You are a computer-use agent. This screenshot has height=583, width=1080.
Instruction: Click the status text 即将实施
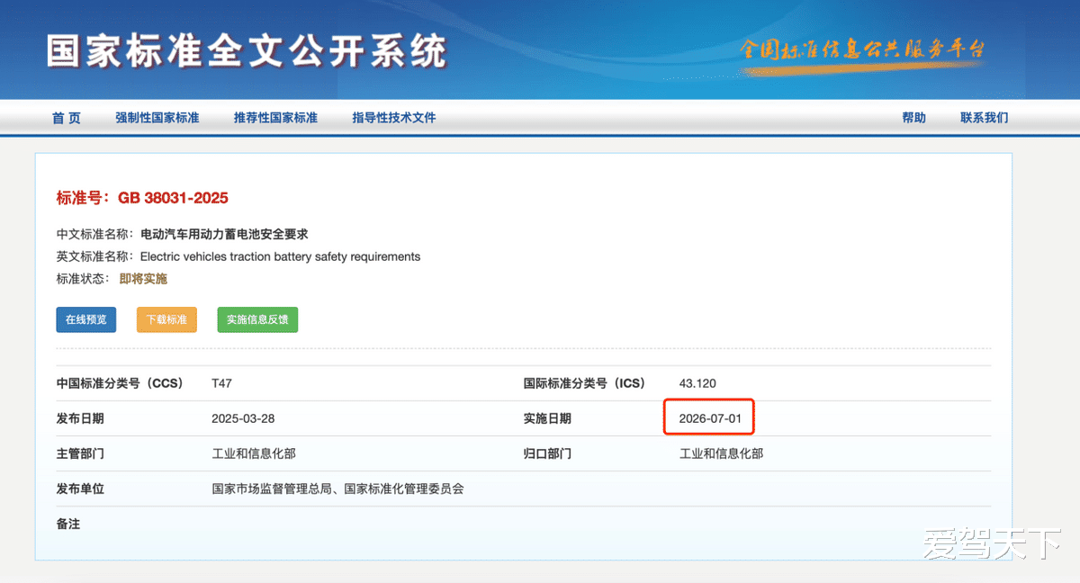click(x=143, y=279)
